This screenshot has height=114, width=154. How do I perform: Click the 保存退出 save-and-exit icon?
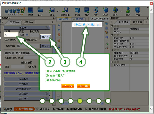(x=65, y=12)
